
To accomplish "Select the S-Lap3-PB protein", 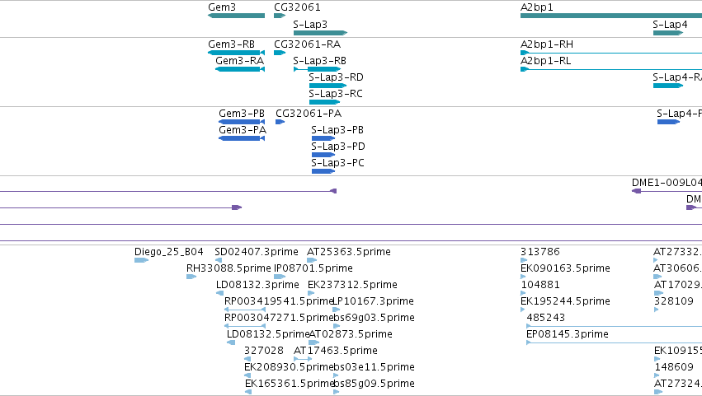I will click(323, 138).
